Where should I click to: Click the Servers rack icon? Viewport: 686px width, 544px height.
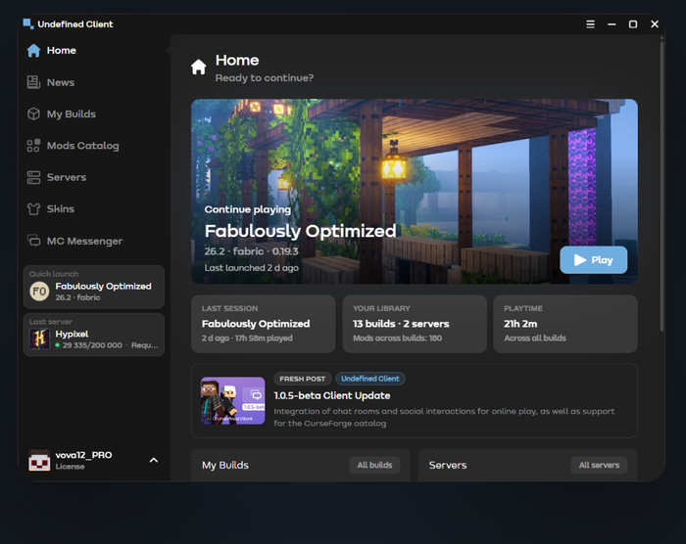point(33,177)
